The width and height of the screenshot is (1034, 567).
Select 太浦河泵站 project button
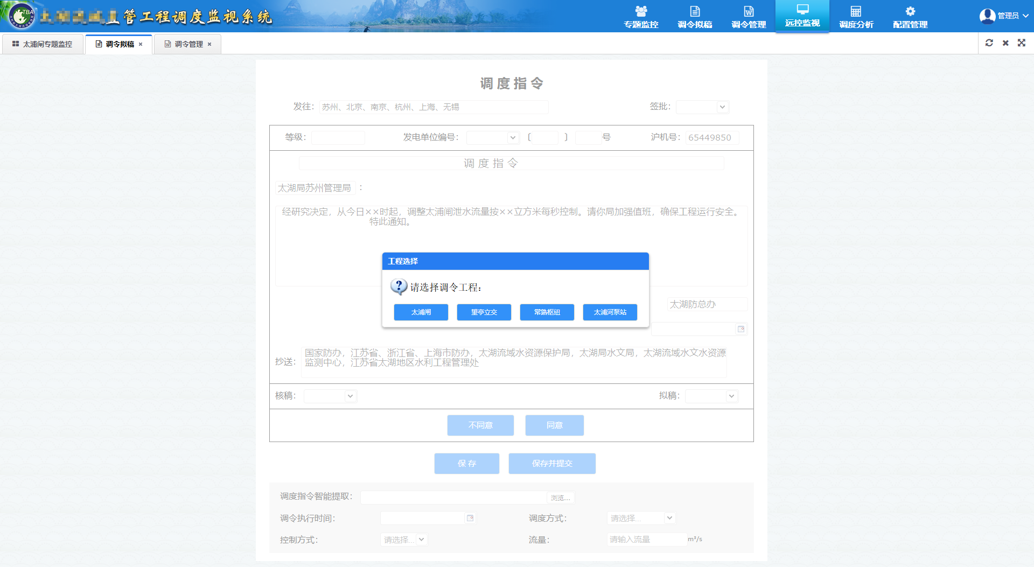coord(610,312)
